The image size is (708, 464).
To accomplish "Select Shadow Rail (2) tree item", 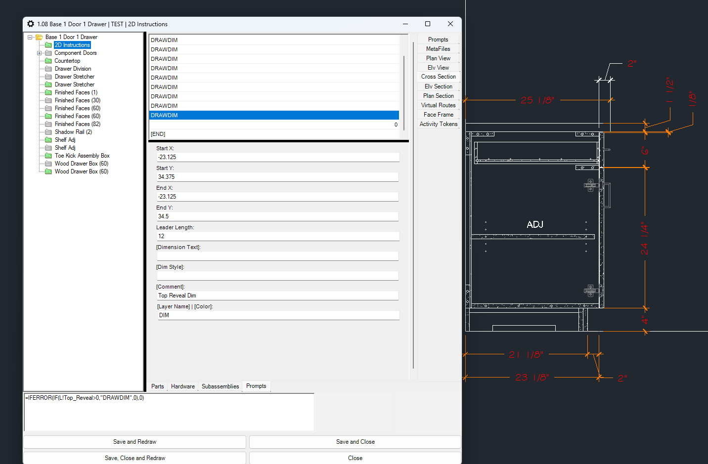I will [73, 132].
